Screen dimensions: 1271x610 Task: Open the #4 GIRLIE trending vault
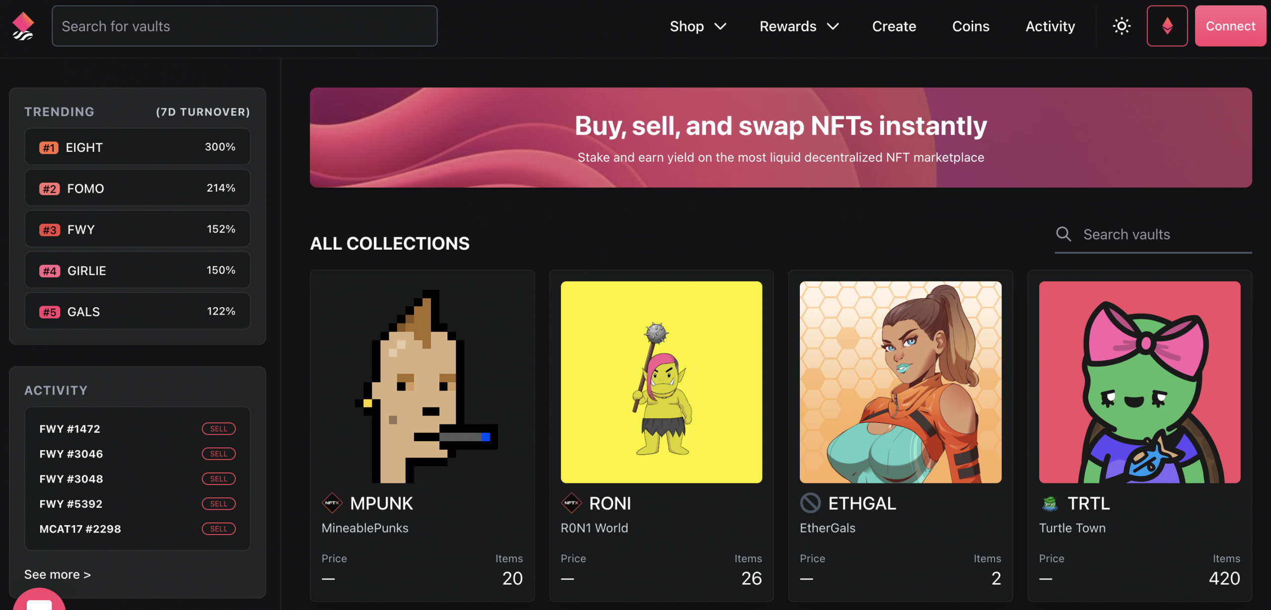tap(138, 271)
